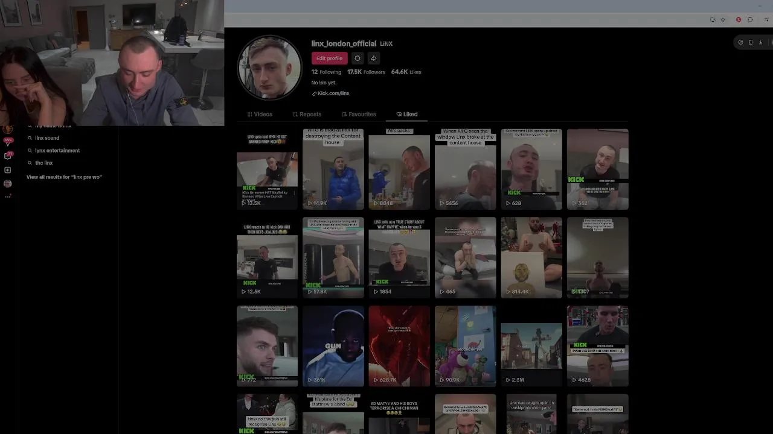Viewport: 773px width, 434px height.
Task: Click the link icon before Kick.com/linx
Action: pyautogui.click(x=314, y=93)
